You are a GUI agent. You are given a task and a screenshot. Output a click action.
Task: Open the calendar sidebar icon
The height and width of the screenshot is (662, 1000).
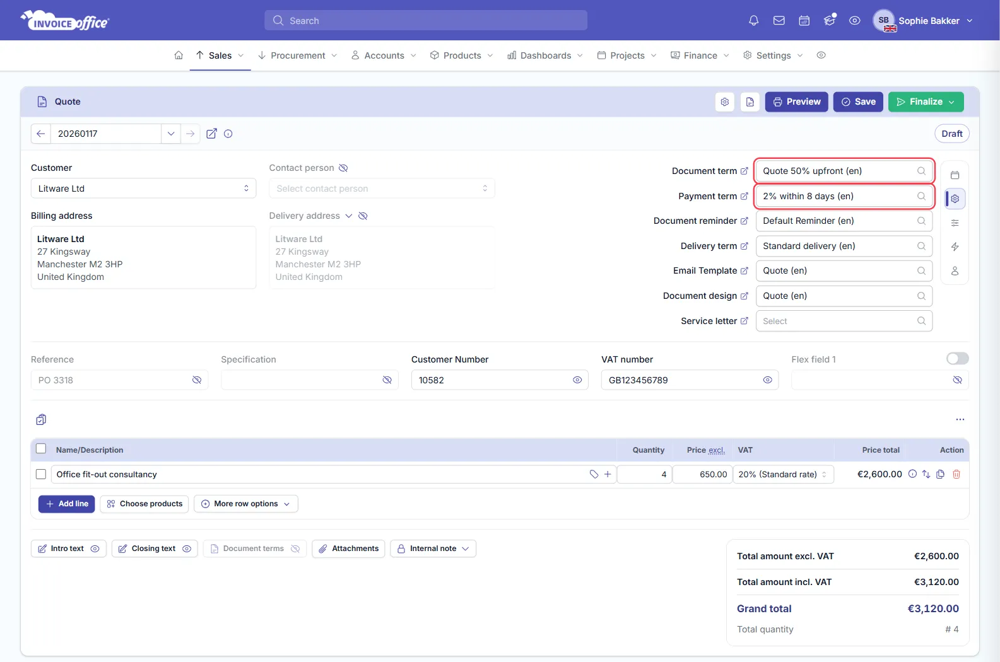pyautogui.click(x=955, y=175)
